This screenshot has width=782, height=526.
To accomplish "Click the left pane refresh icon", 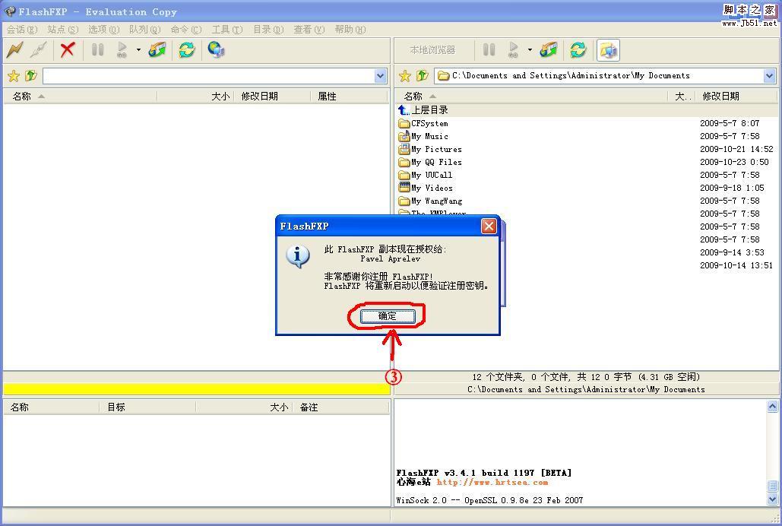I will pyautogui.click(x=186, y=50).
